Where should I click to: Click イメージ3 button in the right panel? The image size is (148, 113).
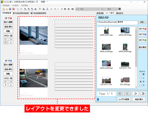point(142,40)
